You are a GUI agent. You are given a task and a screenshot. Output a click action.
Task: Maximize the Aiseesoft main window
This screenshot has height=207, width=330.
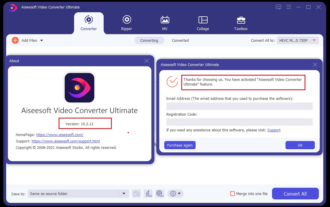click(308, 7)
